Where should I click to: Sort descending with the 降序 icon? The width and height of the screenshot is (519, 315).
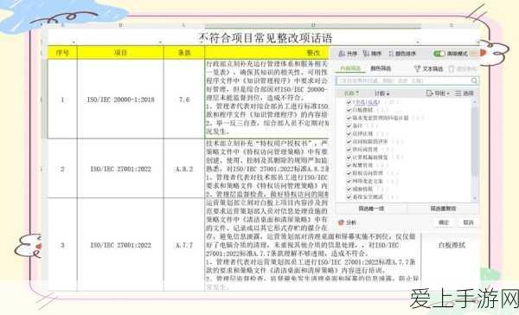pyautogui.click(x=366, y=54)
